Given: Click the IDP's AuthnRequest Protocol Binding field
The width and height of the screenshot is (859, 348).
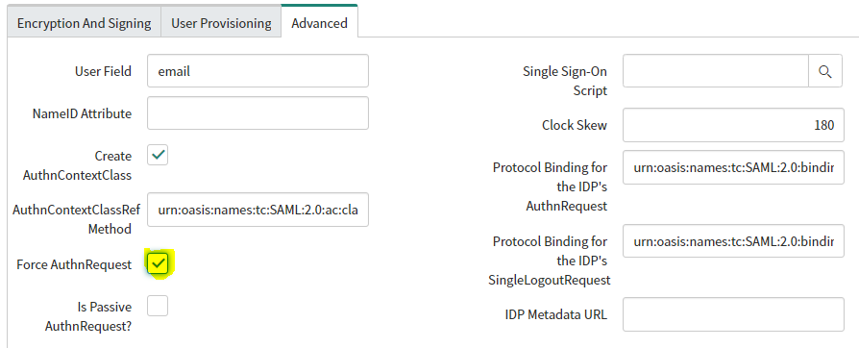Looking at the screenshot, I should [733, 166].
